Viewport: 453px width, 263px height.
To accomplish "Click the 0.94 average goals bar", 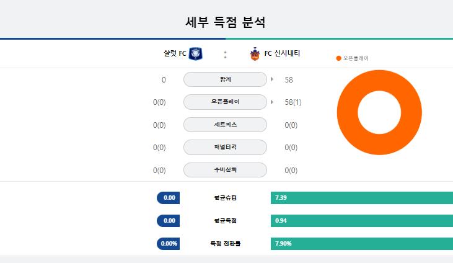I will 362,221.
